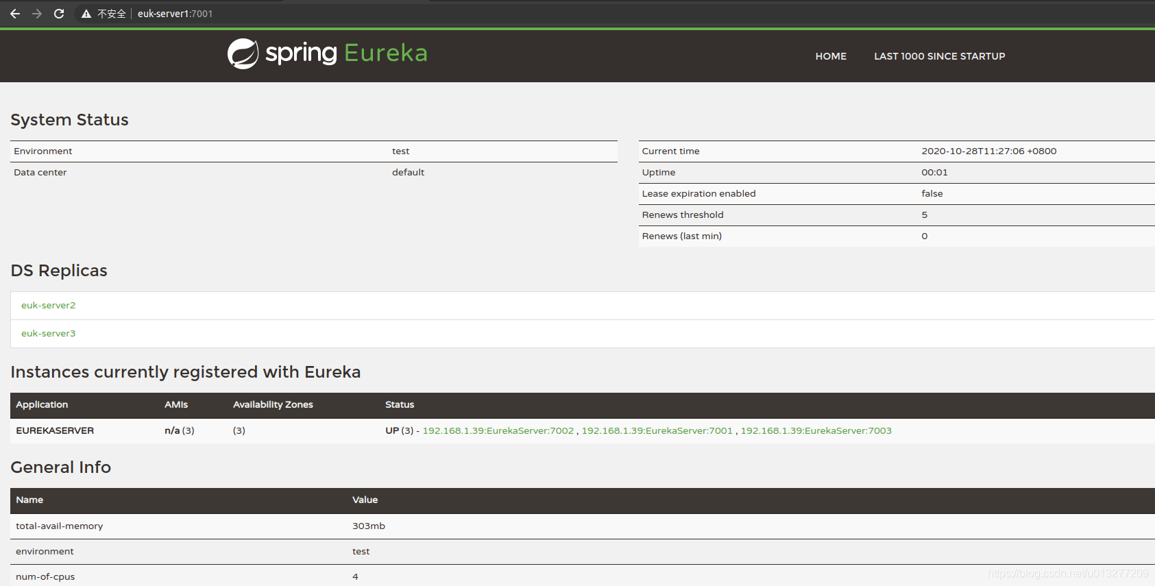Select the Renews threshold value 5

[x=924, y=215]
